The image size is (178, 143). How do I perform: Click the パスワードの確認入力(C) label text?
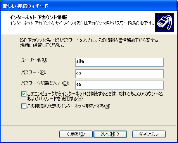point(45,83)
